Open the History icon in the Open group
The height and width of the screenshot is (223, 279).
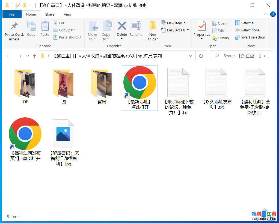215,38
